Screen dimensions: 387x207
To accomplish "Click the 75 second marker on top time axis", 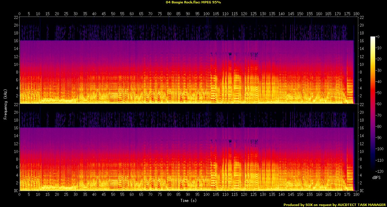I will (x=160, y=14).
